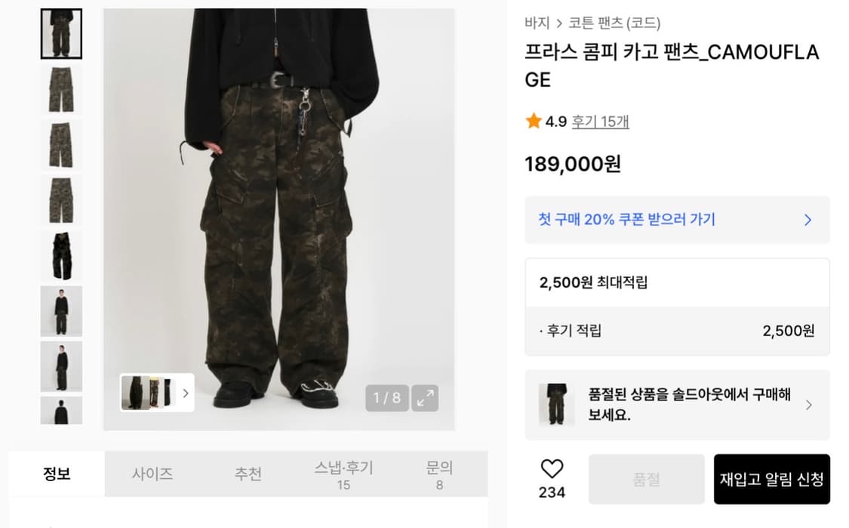Viewport: 849px width, 528px height.
Task: Go to 바지 category breadcrumb
Action: [x=537, y=23]
